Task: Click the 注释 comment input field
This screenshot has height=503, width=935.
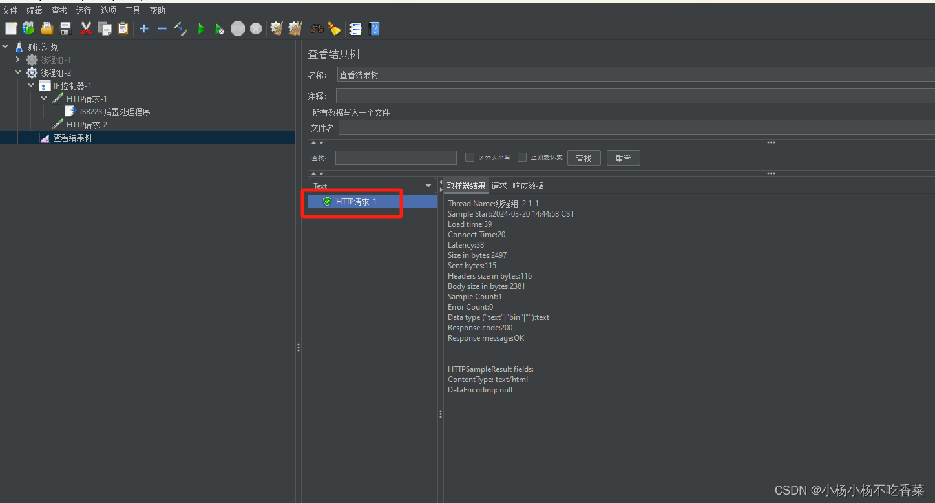Action: (635, 96)
